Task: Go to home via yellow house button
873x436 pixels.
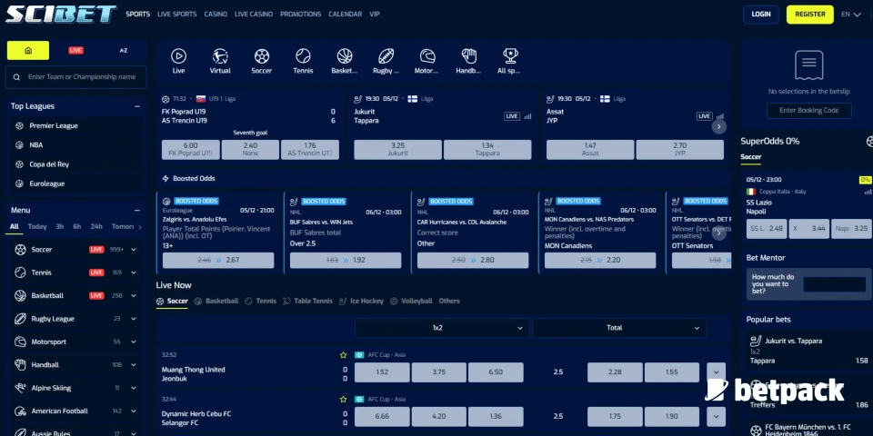Action: click(x=28, y=51)
